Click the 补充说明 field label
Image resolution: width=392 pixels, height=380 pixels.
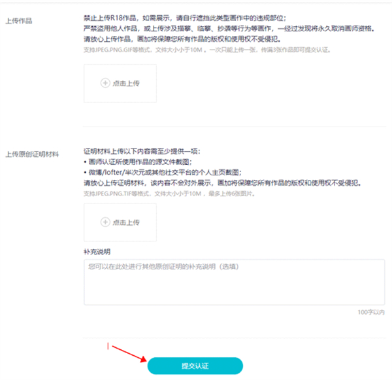click(x=97, y=250)
